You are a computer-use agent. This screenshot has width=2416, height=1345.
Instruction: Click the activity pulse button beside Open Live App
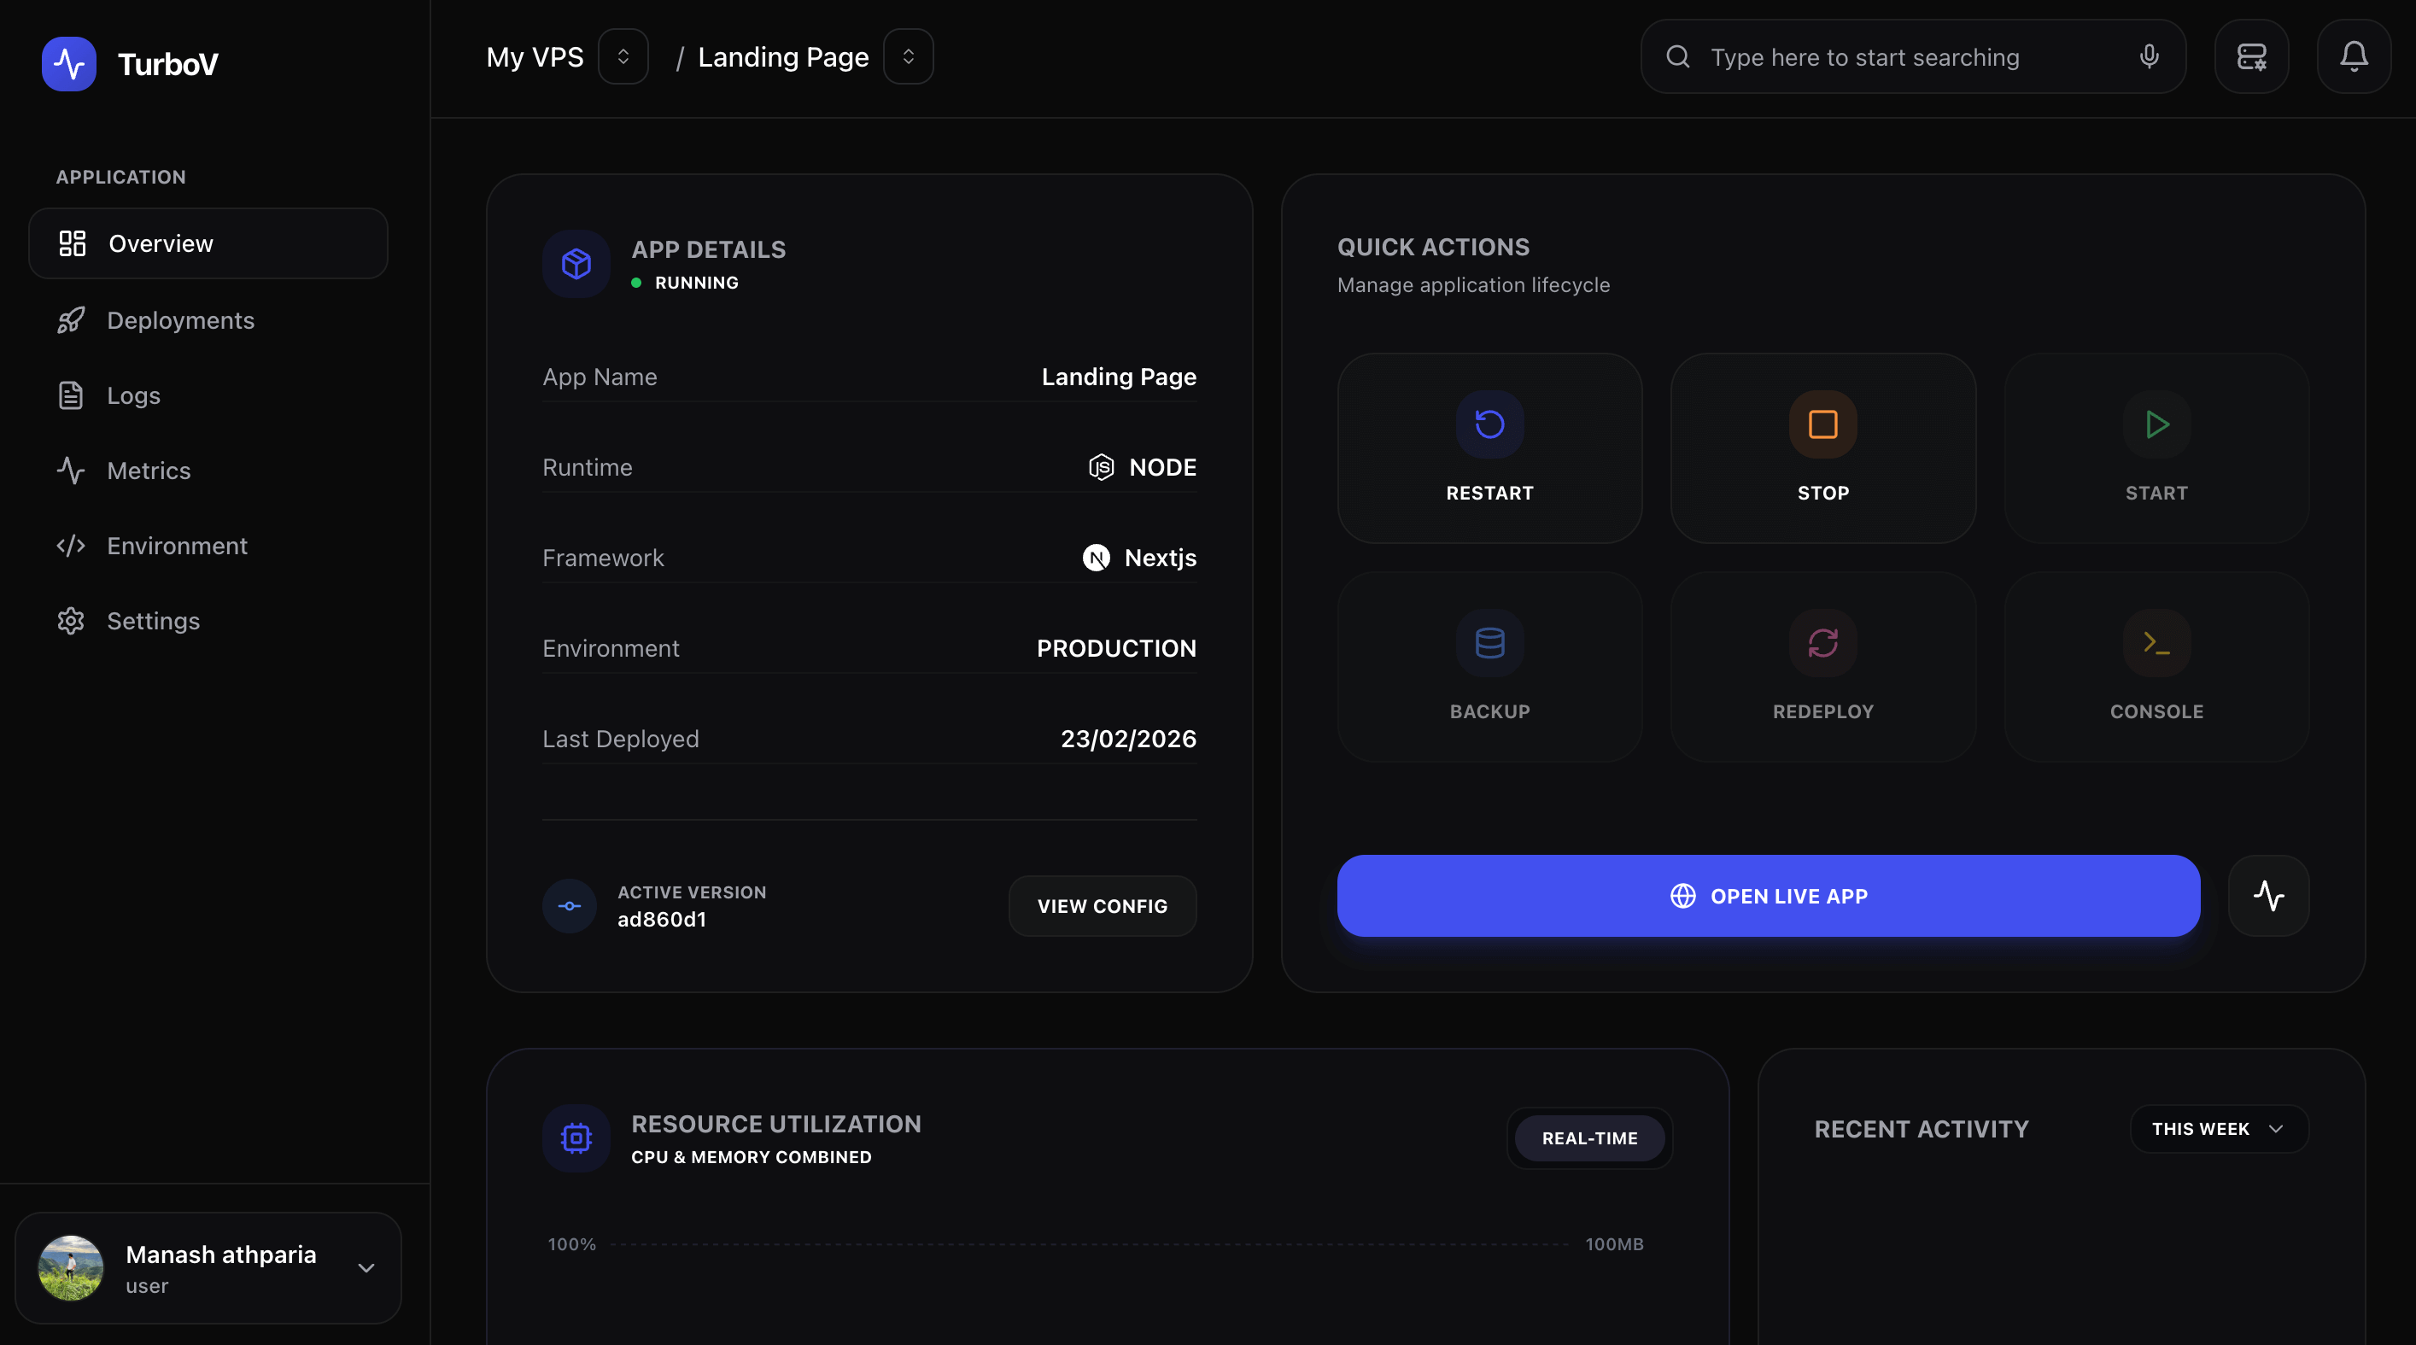pyautogui.click(x=2270, y=896)
